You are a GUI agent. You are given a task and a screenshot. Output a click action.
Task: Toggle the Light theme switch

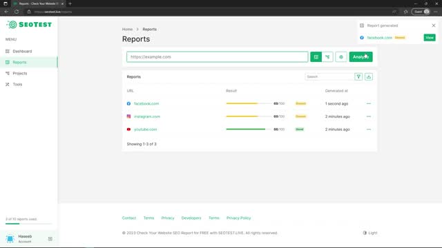370,233
